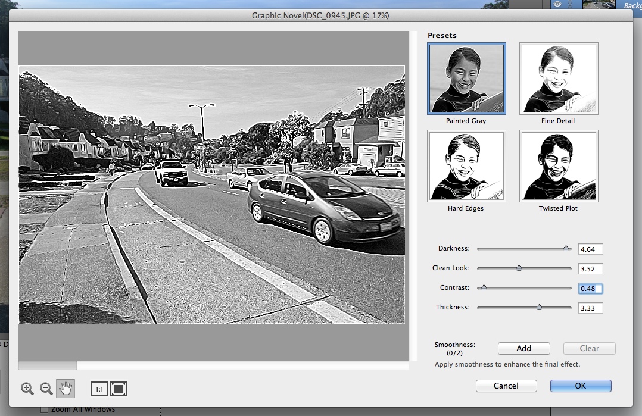
Task: Select the Hand pan tool
Action: tap(65, 389)
